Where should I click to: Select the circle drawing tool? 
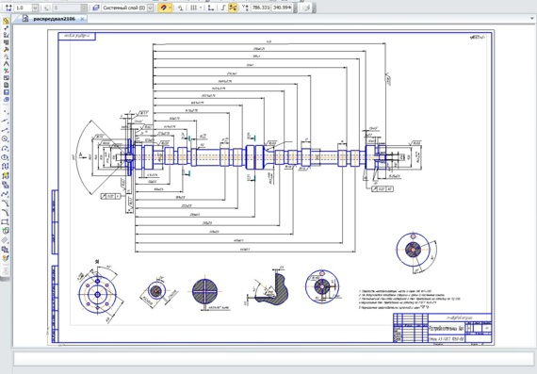pos(5,138)
